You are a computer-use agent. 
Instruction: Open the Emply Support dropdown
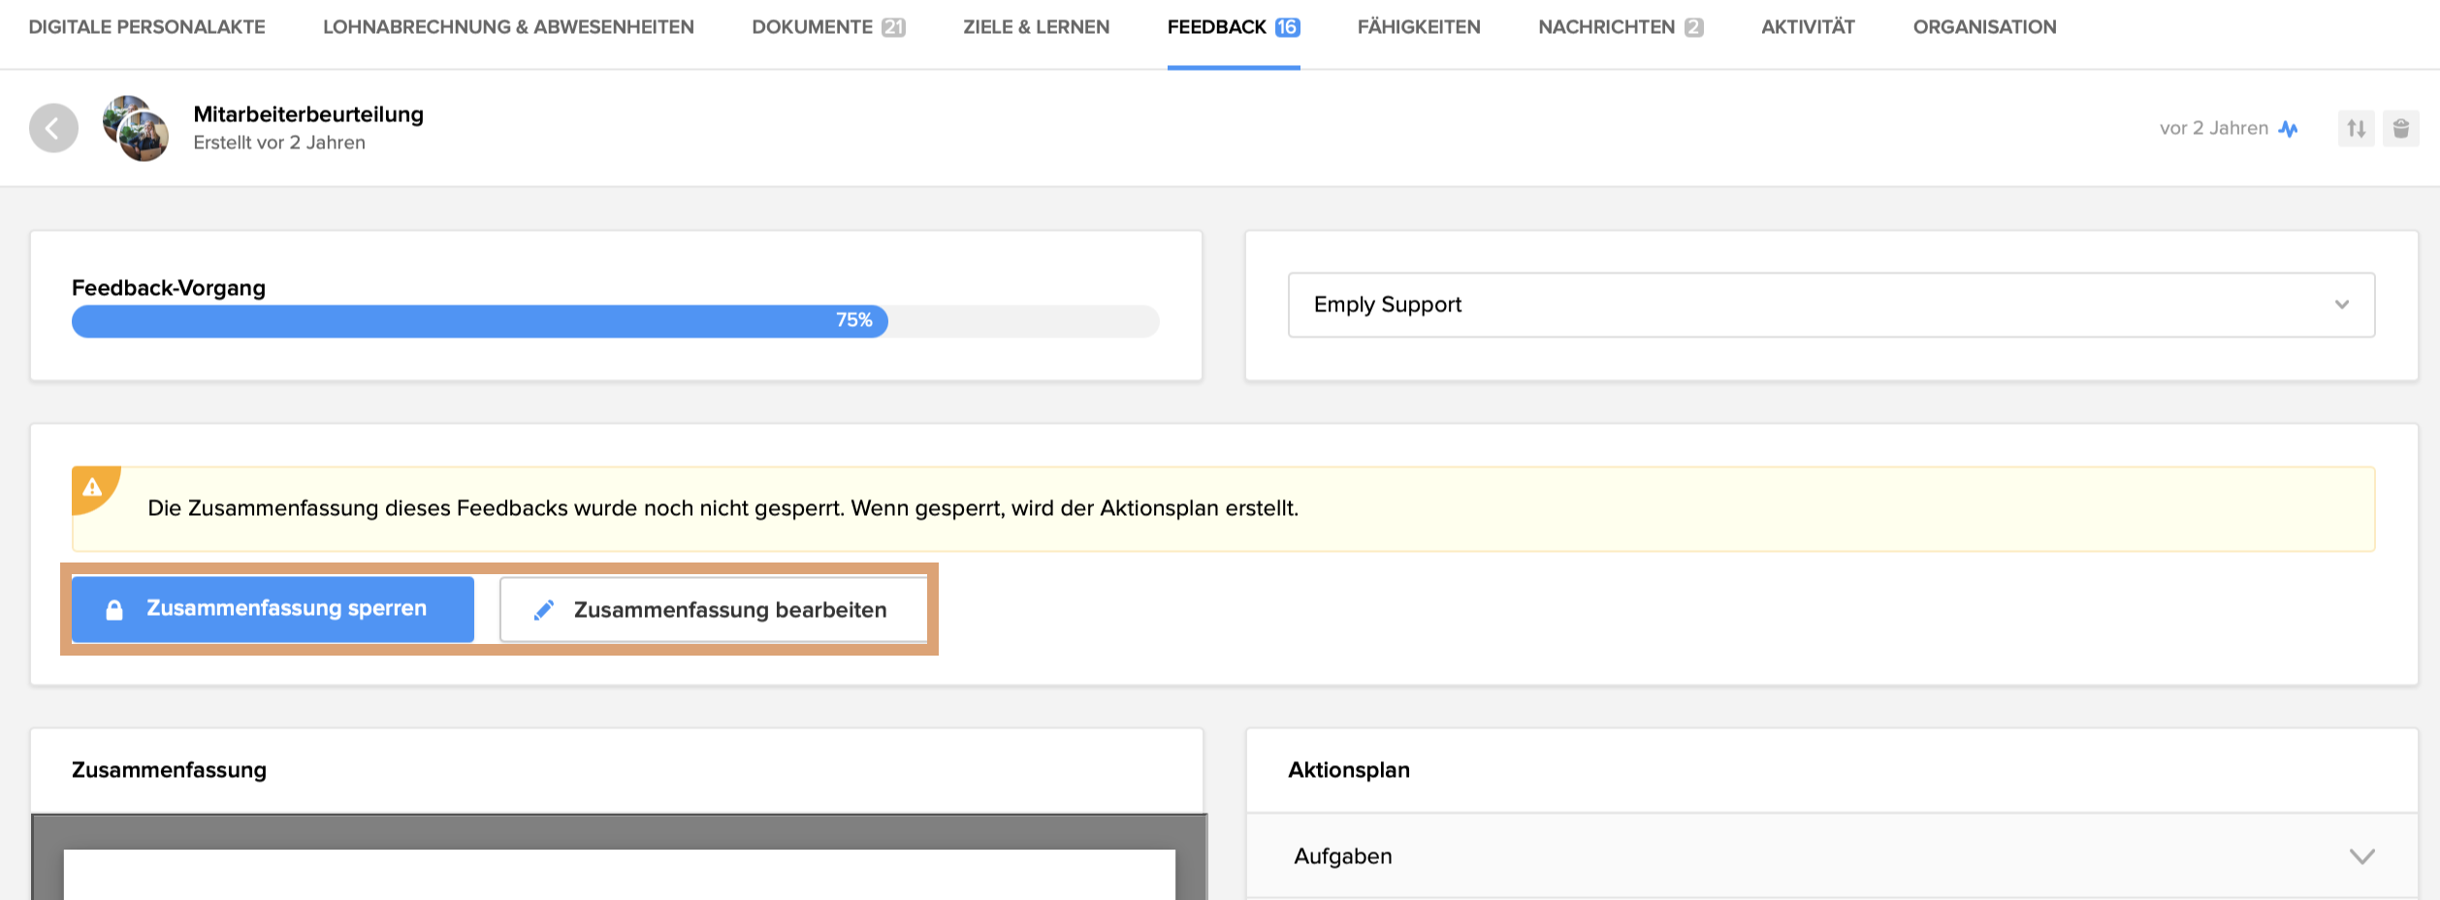[x=1830, y=305]
